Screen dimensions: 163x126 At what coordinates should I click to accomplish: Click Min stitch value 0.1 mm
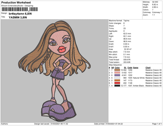pos(127,54)
